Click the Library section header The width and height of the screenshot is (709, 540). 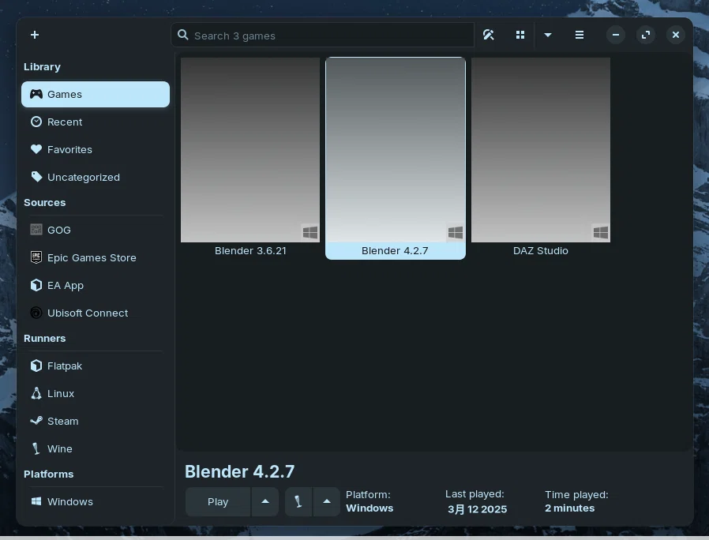click(42, 67)
